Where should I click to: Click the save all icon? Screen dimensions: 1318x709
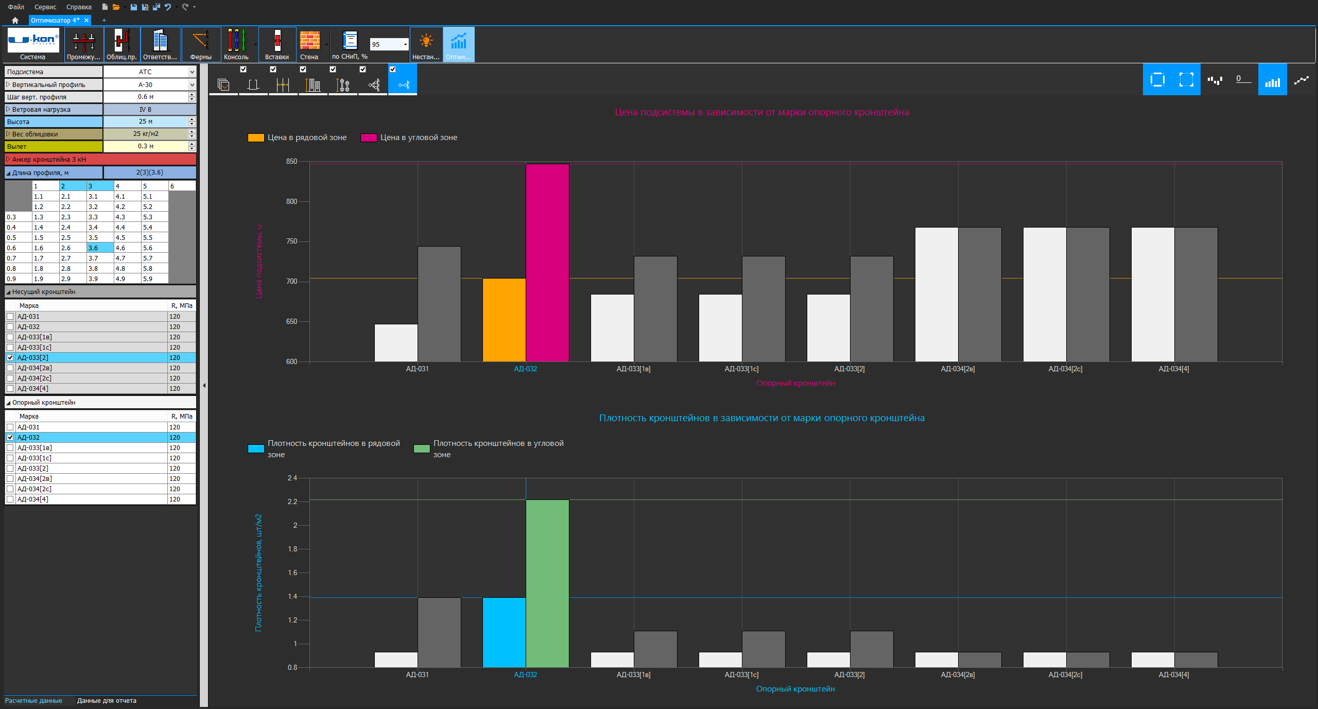(157, 7)
